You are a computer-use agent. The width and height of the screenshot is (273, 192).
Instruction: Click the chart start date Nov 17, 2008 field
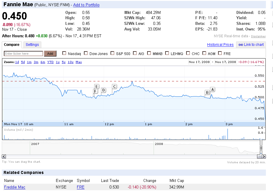point(199,62)
